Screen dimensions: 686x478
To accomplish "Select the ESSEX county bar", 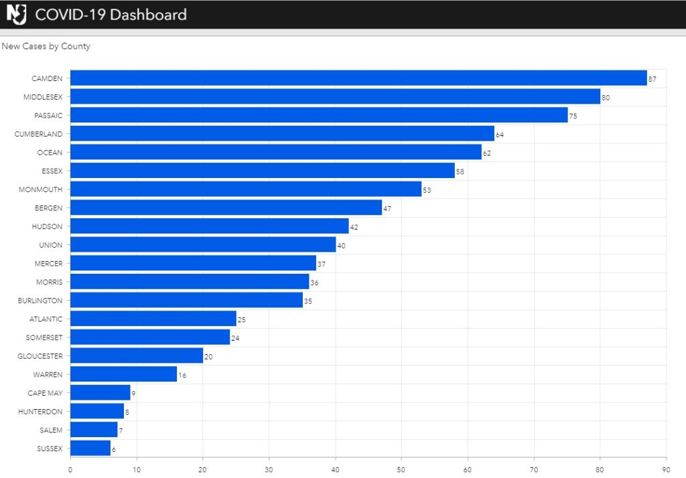I will 263,171.
